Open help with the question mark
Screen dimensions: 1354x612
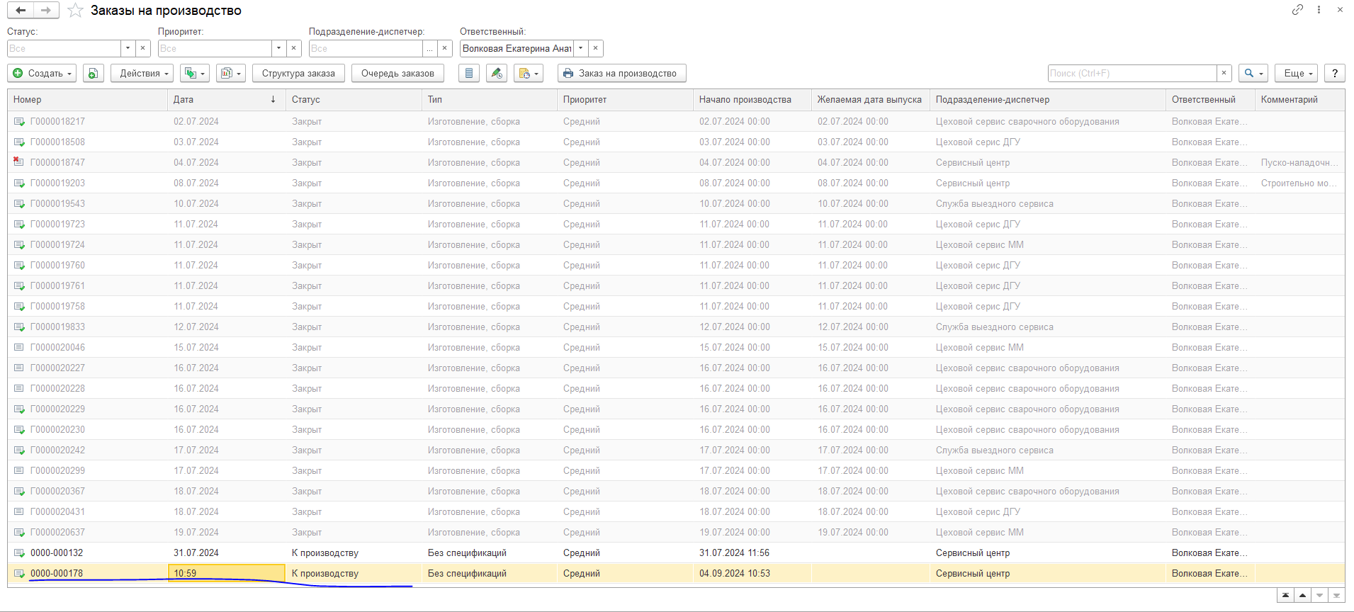[x=1335, y=73]
